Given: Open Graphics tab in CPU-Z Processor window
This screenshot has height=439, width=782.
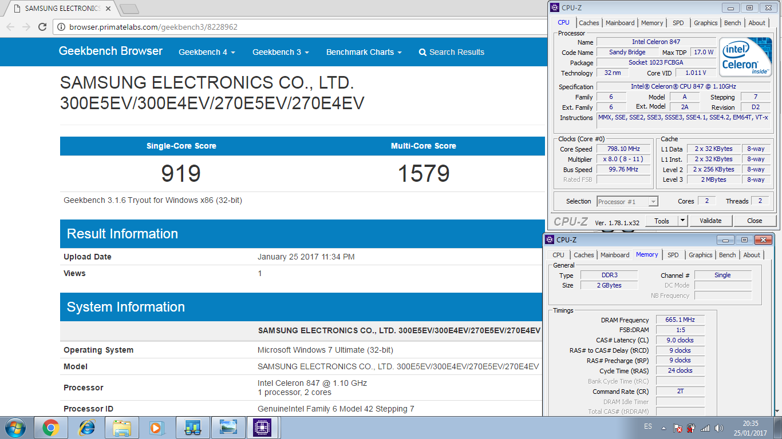Looking at the screenshot, I should point(706,23).
